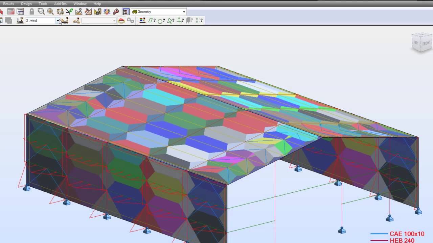The image size is (433, 243).
Task: Click the mode selection question-mark icon
Action: (76, 21)
